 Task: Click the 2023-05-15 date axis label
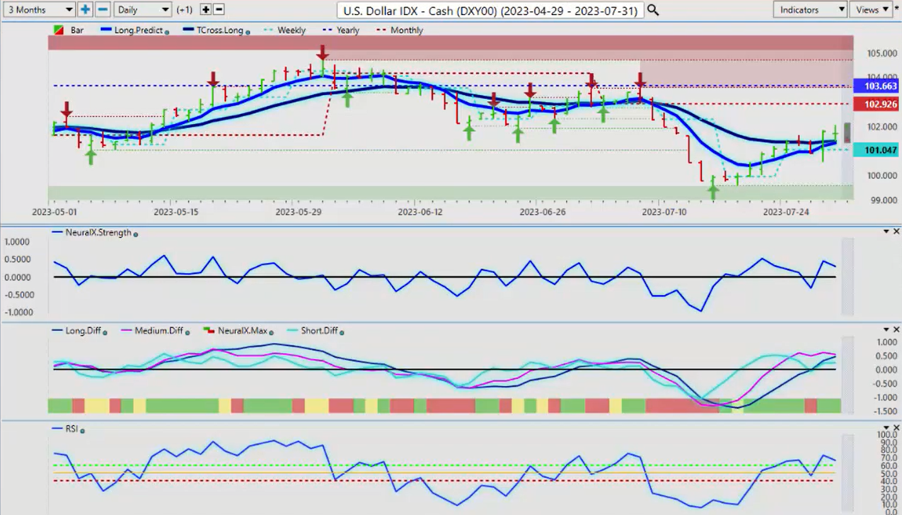pyautogui.click(x=176, y=212)
